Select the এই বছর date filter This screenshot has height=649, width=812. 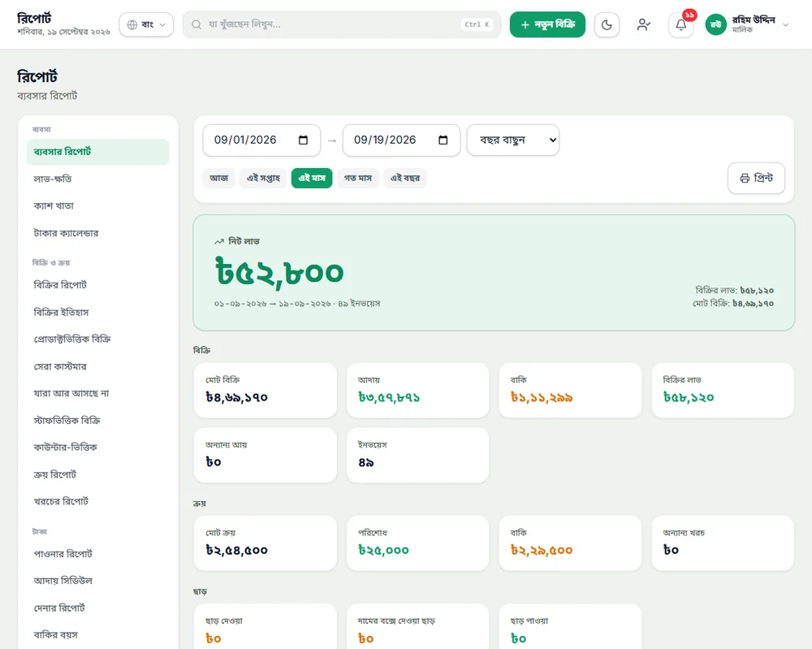point(405,178)
